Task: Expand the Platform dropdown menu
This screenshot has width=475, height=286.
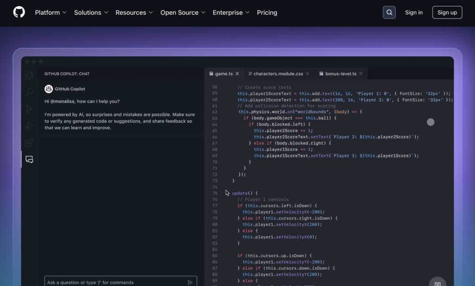Action: tap(51, 13)
